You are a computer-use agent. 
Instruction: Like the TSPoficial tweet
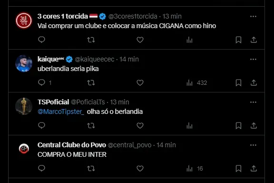140,125
